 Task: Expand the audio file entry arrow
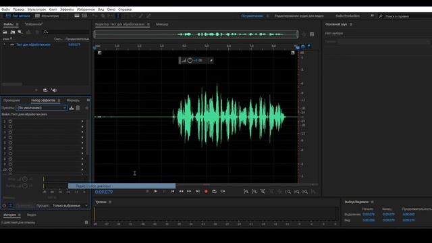pos(4,45)
